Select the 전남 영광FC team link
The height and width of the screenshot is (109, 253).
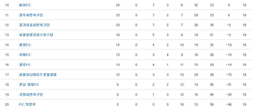pyautogui.click(x=29, y=85)
